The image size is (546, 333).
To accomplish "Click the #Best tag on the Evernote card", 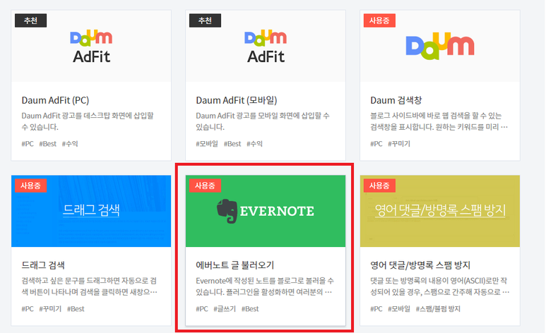I will tap(250, 308).
